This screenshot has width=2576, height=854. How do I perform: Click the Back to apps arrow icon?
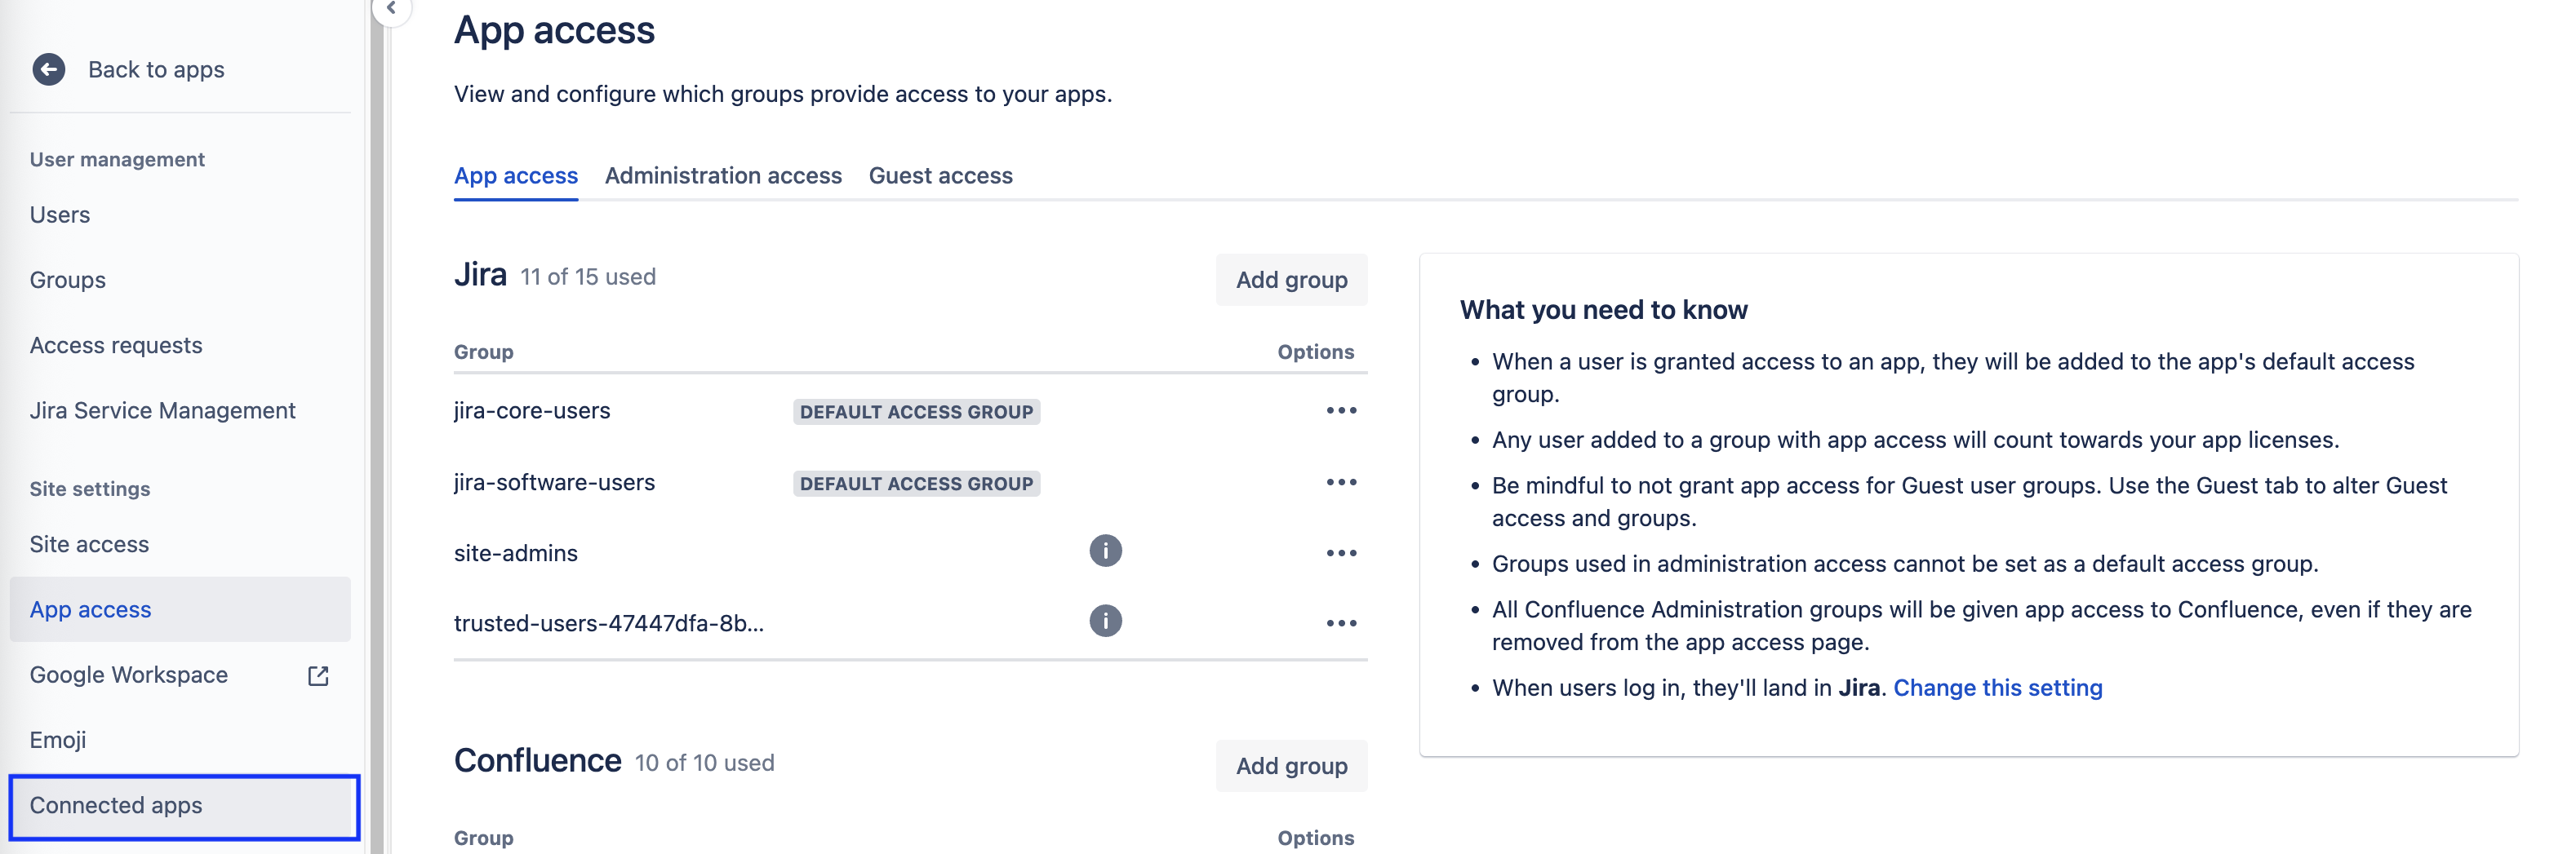tap(48, 70)
